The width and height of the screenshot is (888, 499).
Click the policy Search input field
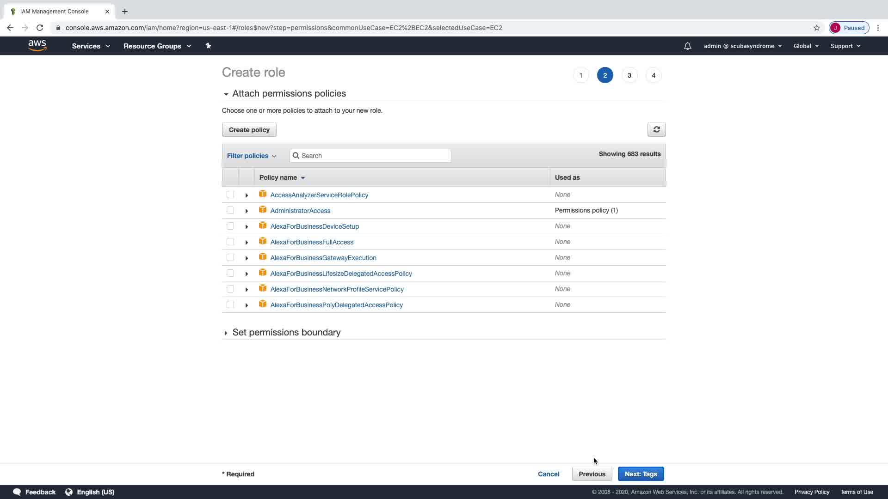click(x=375, y=156)
